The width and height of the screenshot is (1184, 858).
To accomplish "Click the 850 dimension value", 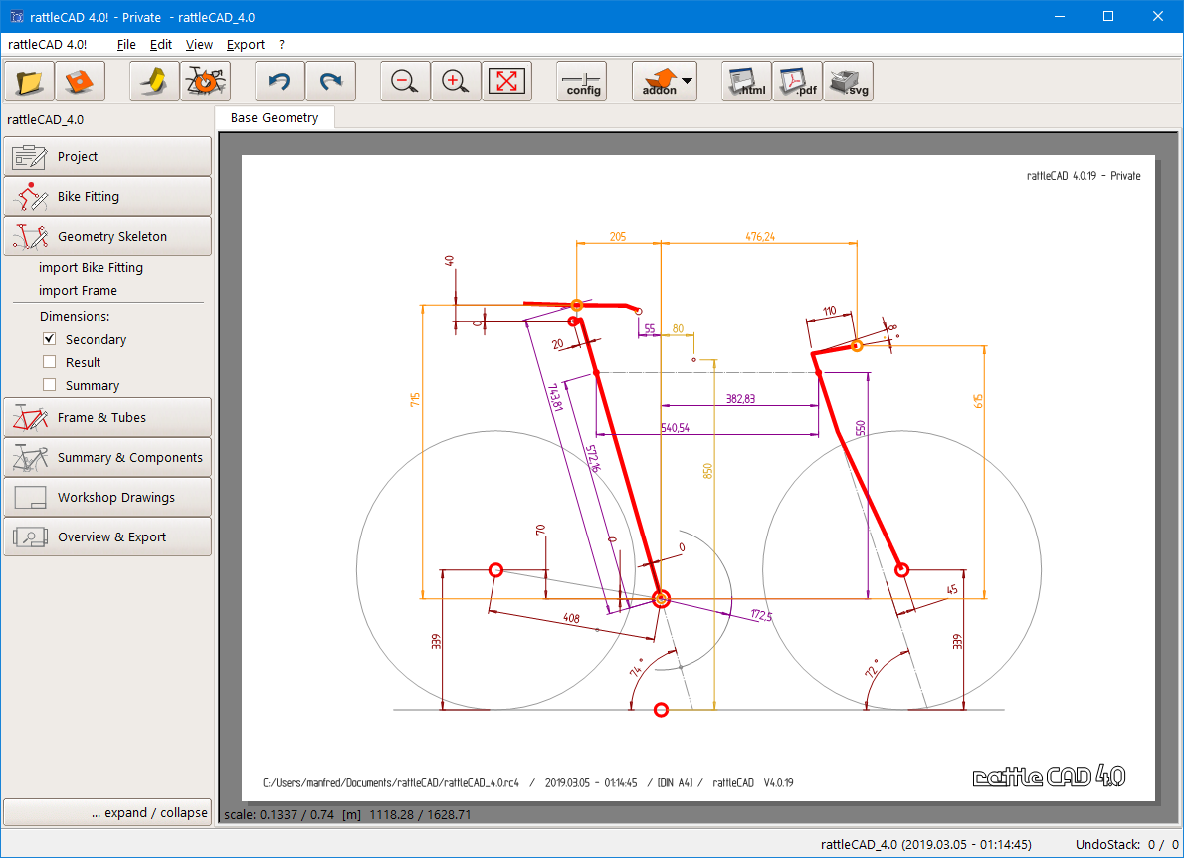I will [x=707, y=471].
